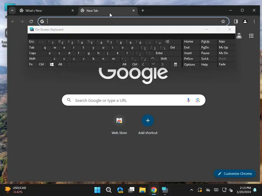Click the Tab key on keyboard
Viewport: 262px width, 196px height.
click(x=35, y=47)
